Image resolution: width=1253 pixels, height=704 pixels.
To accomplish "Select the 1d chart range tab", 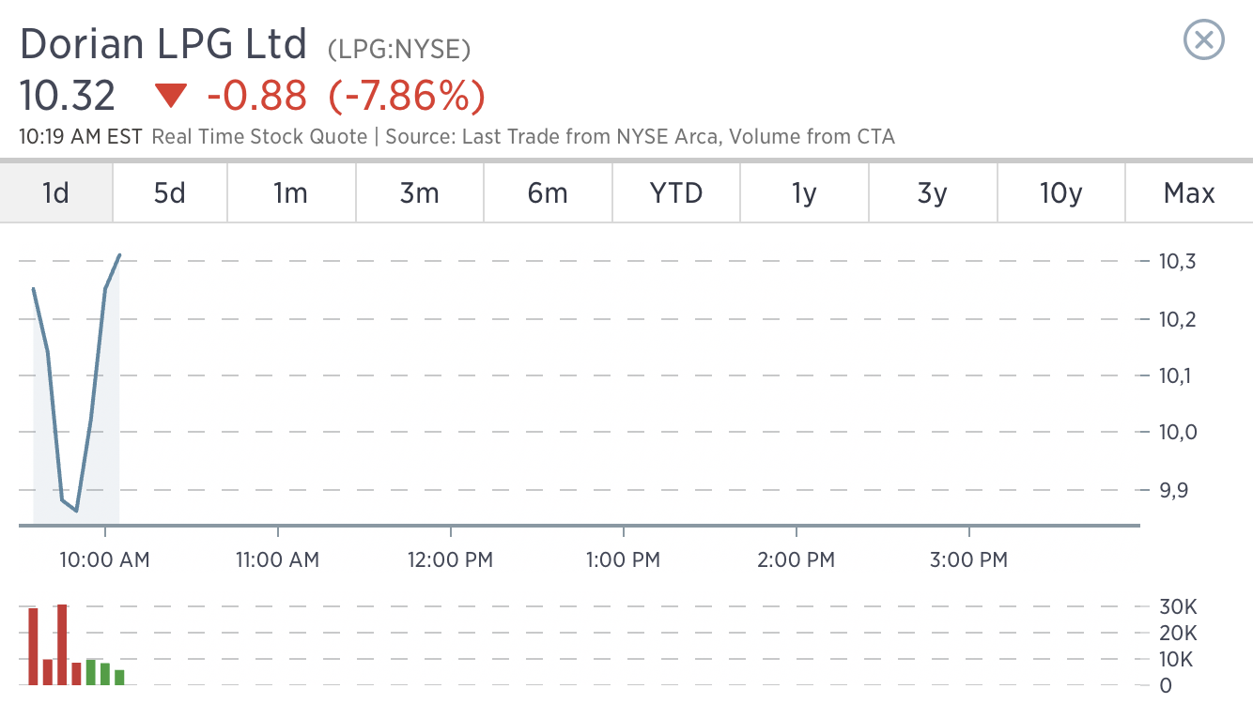I will pyautogui.click(x=56, y=192).
